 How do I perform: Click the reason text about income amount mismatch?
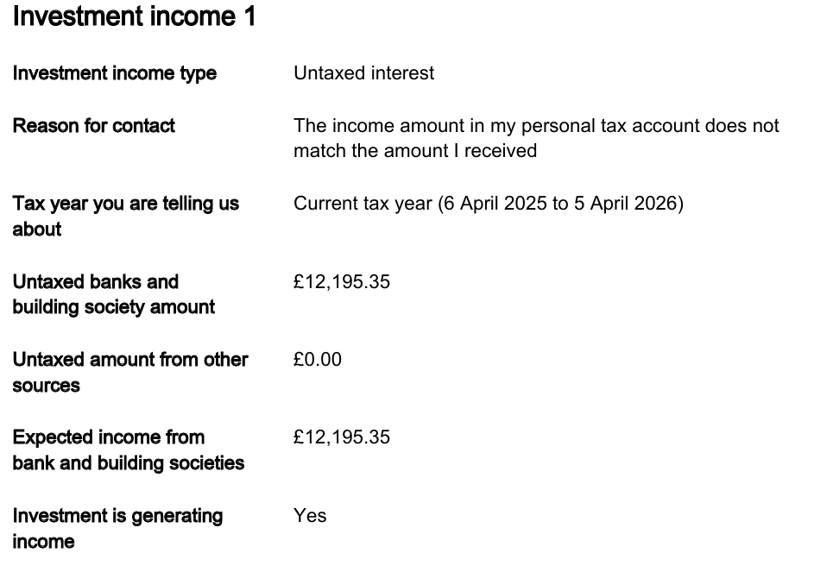pos(536,138)
